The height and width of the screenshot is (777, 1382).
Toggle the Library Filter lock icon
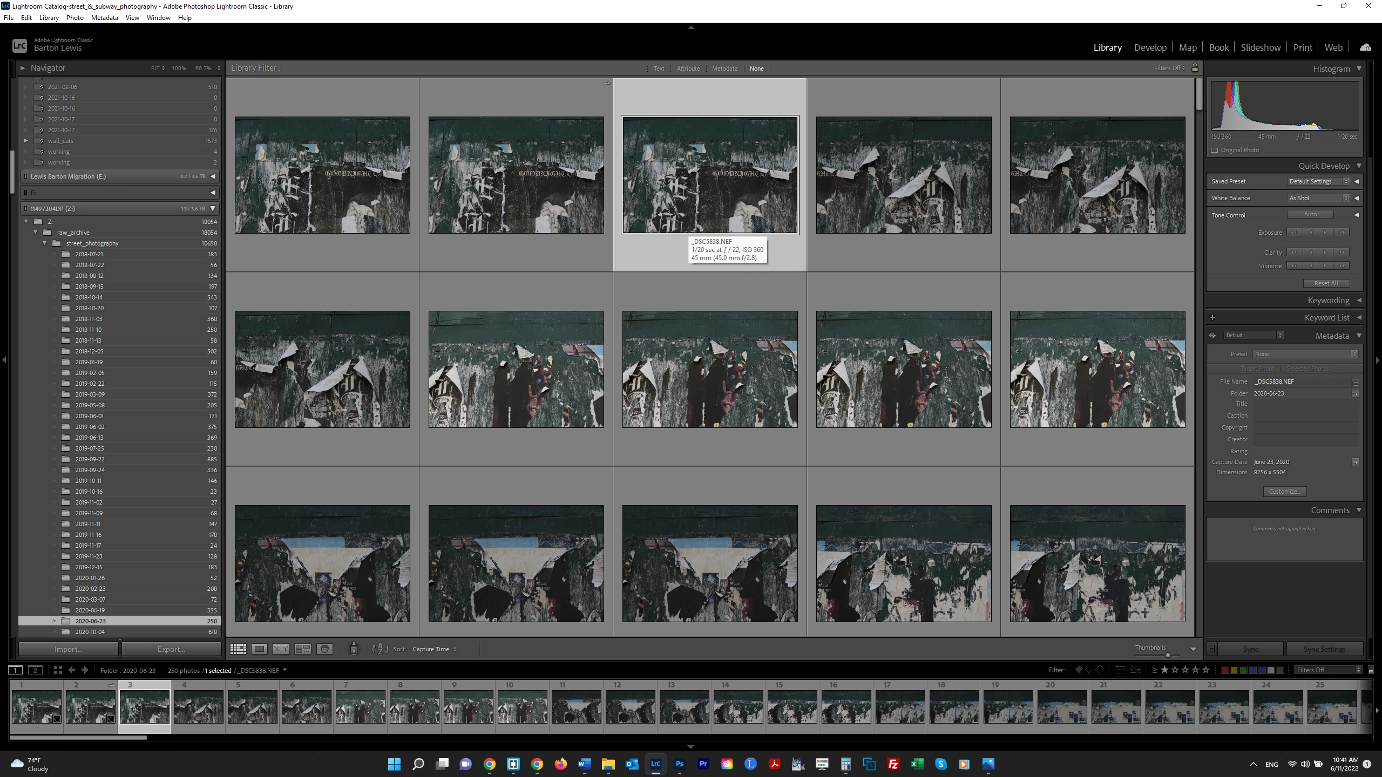[x=1195, y=68]
